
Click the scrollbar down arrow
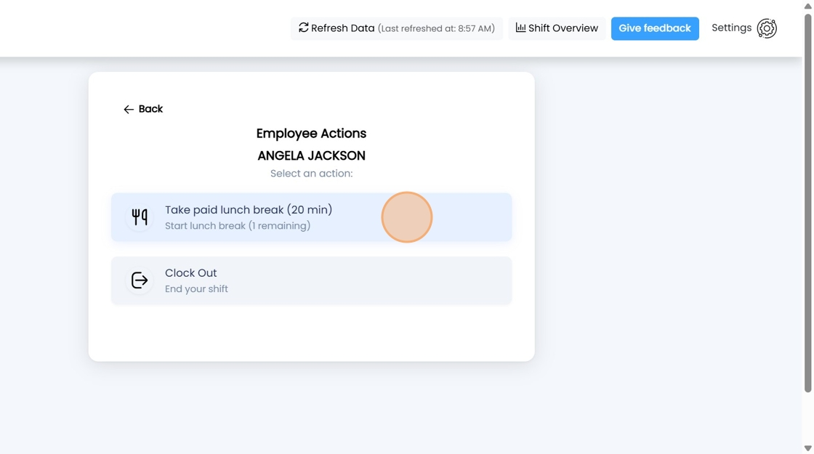[x=807, y=447]
